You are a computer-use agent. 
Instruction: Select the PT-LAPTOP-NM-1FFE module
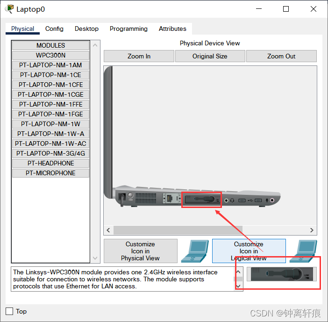tap(50, 104)
